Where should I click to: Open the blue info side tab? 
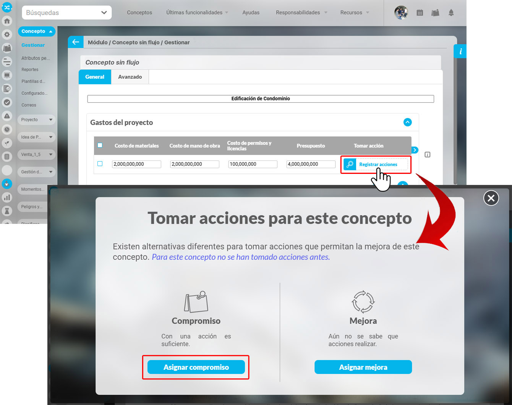[x=460, y=51]
